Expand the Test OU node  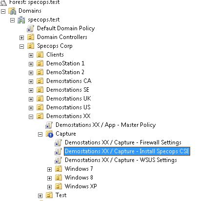40,196
